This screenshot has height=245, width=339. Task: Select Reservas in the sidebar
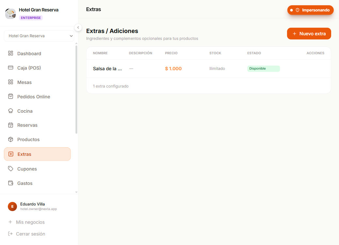click(38, 125)
